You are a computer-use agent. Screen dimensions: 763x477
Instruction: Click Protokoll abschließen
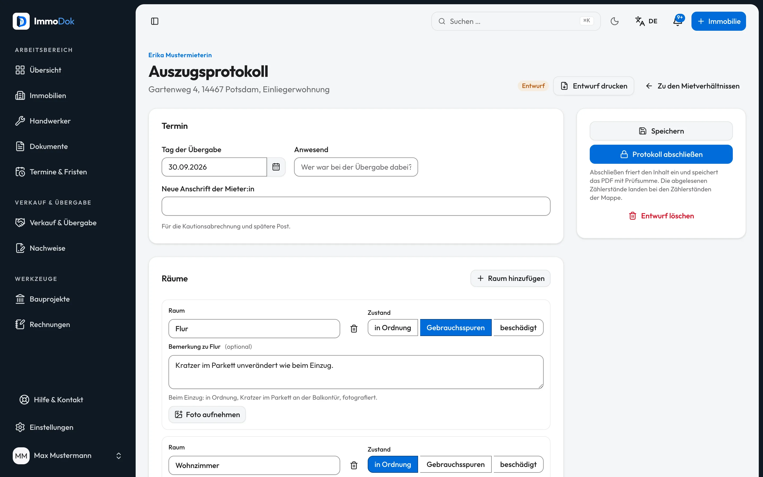click(661, 154)
